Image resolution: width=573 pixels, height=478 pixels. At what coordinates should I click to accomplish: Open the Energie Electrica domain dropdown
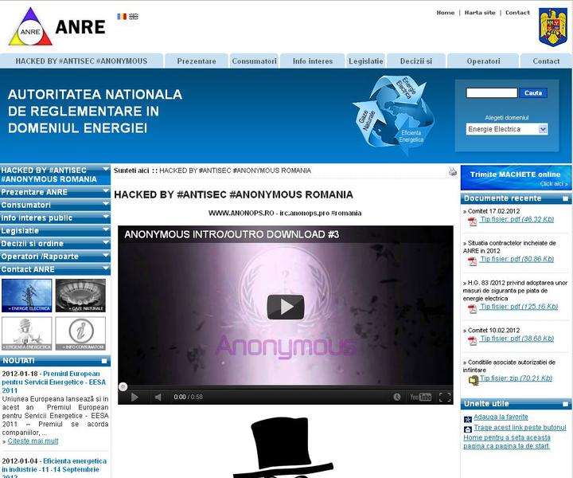click(x=506, y=129)
